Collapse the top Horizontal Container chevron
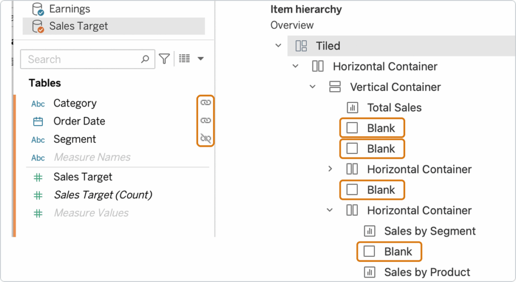The width and height of the screenshot is (516, 282). [x=295, y=66]
